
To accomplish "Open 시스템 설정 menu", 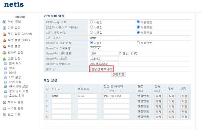I will pos(15,108).
